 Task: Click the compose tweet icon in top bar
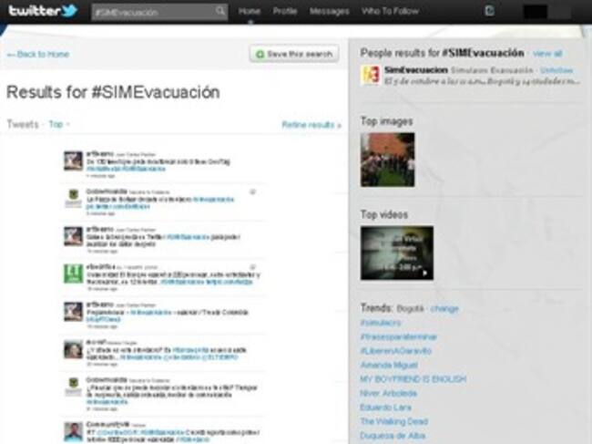(489, 12)
